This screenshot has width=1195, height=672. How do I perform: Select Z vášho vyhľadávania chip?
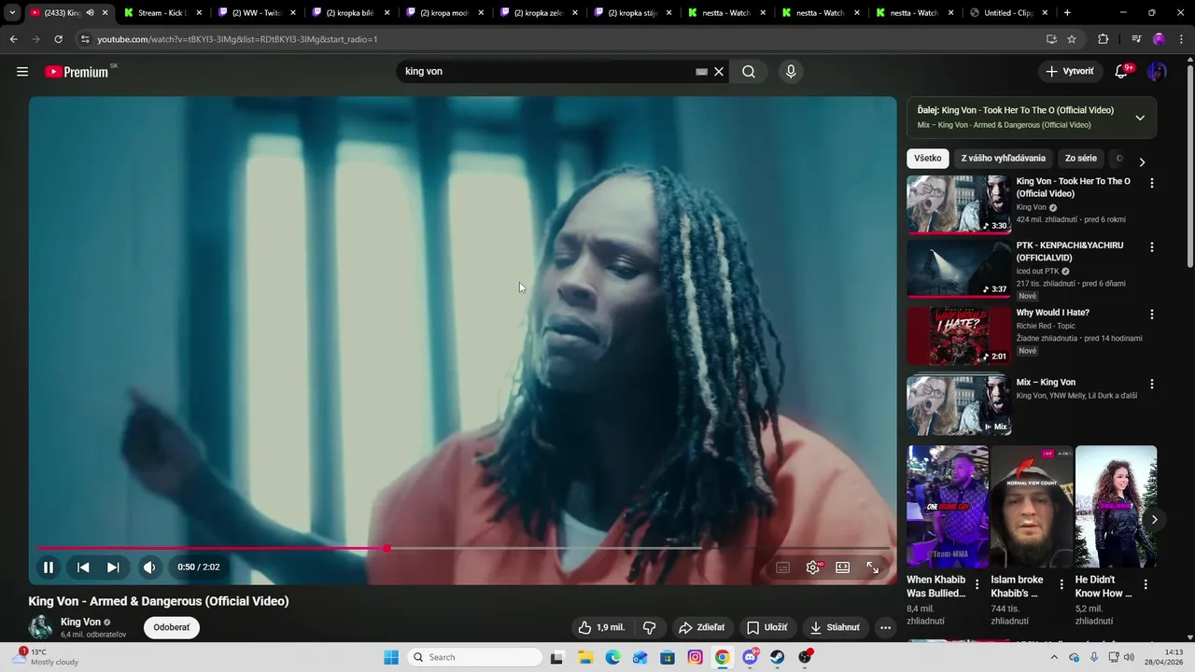tap(1004, 159)
